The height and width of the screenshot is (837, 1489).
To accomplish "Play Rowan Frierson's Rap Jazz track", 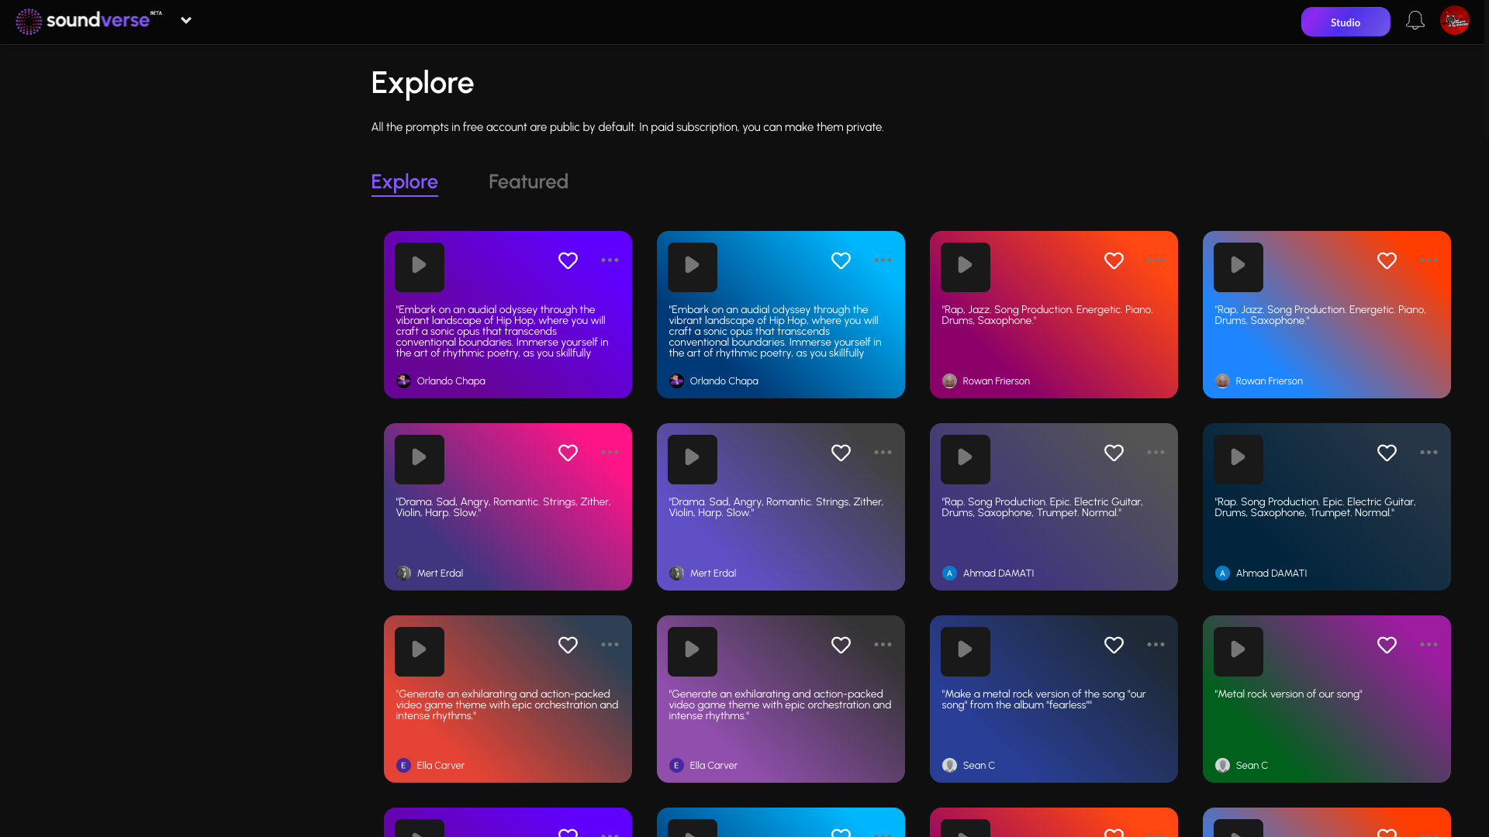I will pyautogui.click(x=966, y=267).
